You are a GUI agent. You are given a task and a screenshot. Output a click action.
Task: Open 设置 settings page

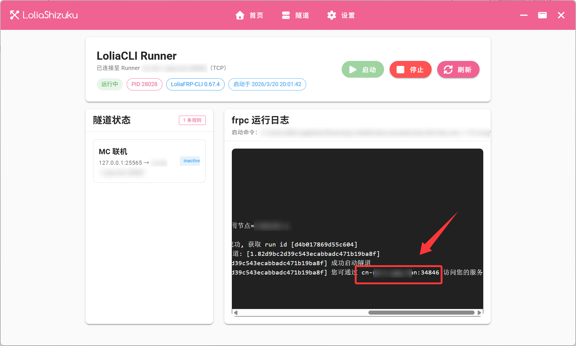(341, 15)
